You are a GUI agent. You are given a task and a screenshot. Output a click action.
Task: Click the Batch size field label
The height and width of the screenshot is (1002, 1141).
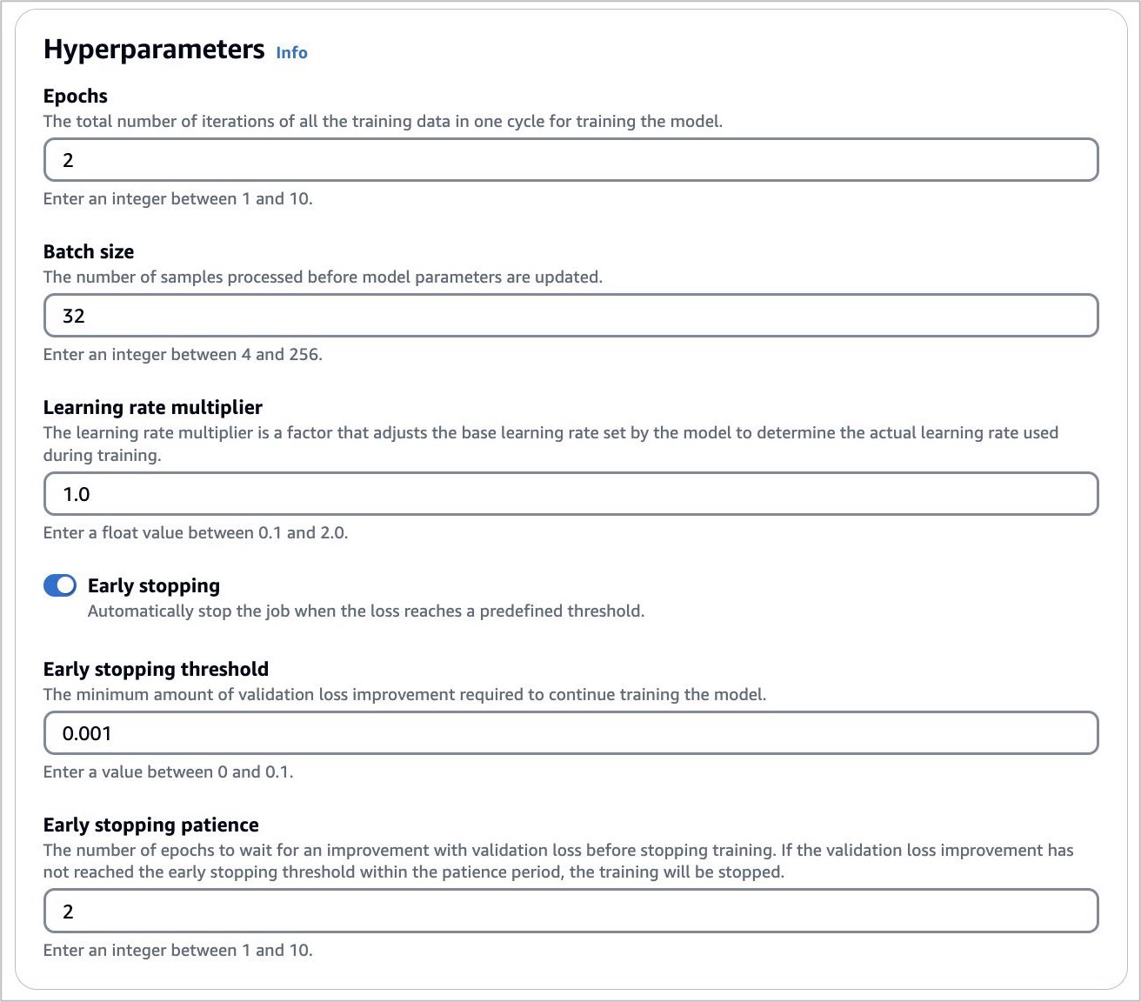pos(89,252)
